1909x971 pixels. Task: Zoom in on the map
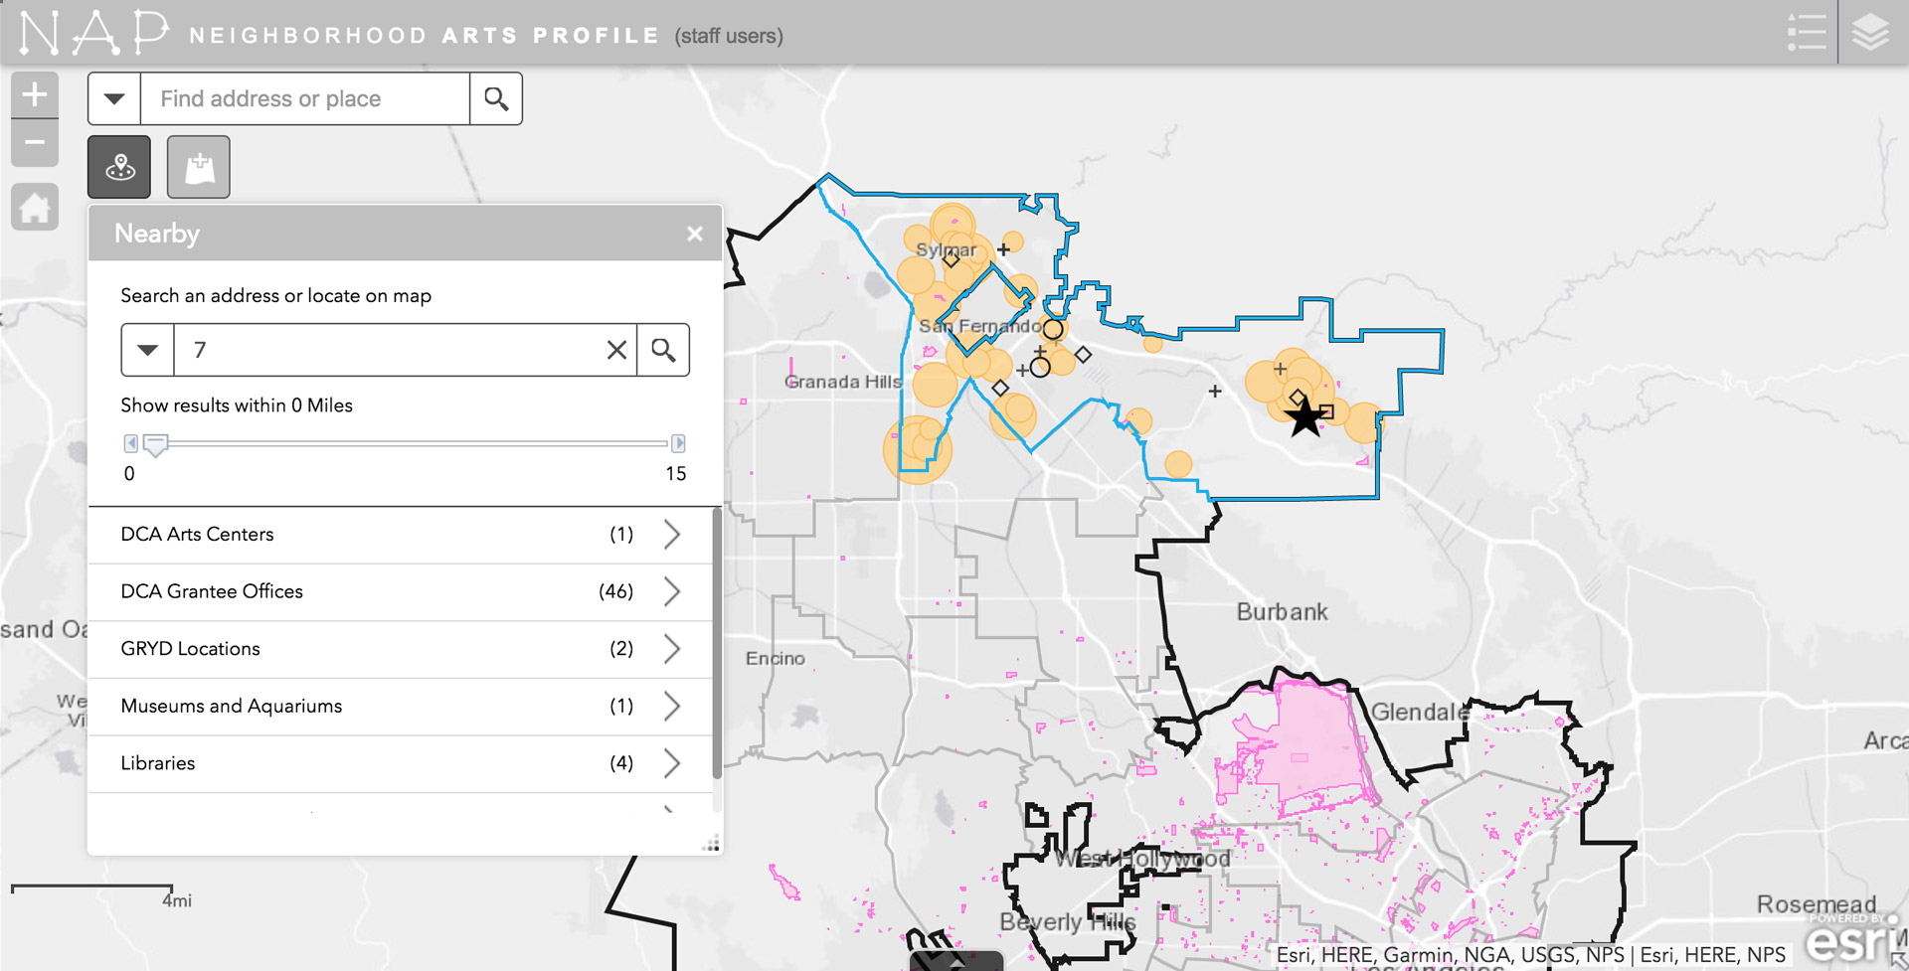(35, 95)
